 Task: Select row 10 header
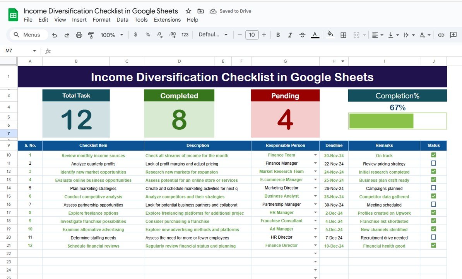(9, 155)
